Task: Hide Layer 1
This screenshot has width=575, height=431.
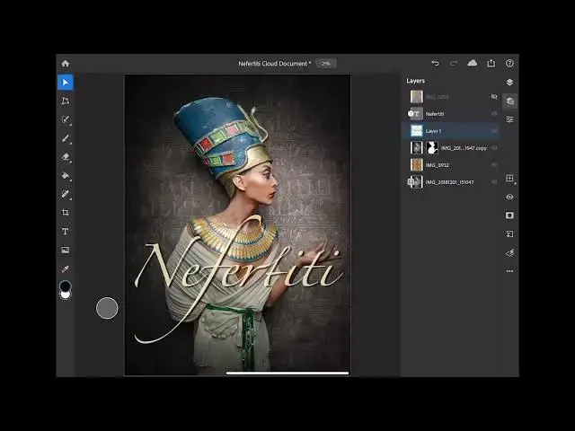Action: pos(494,131)
